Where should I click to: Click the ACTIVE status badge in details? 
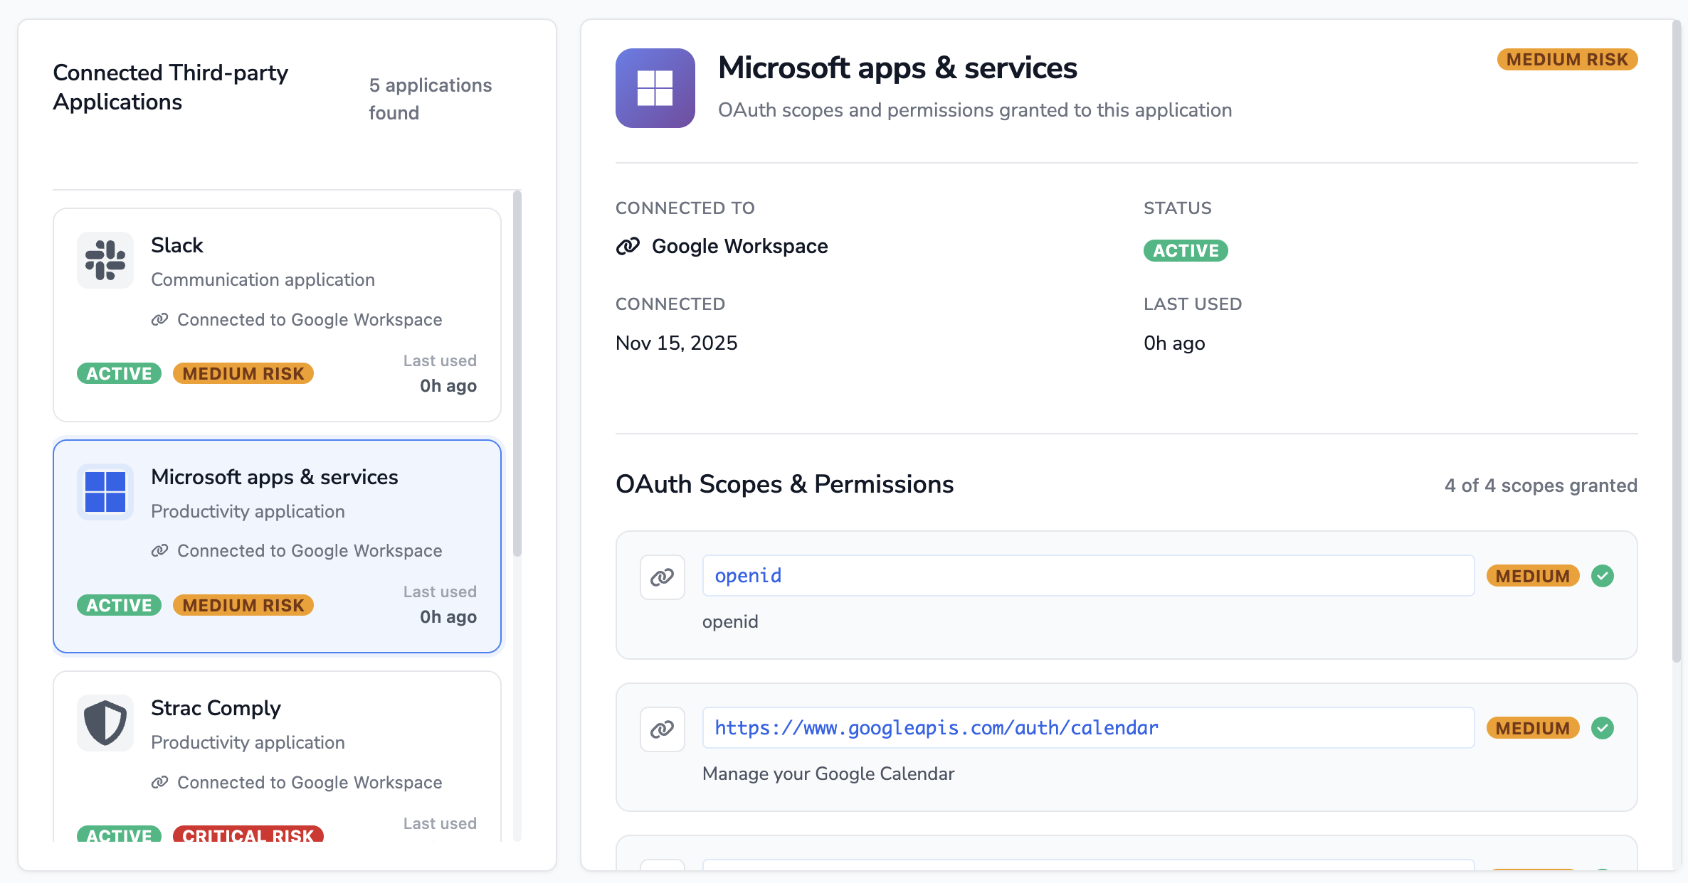pyautogui.click(x=1186, y=250)
